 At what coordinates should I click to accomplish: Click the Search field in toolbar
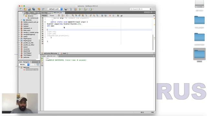point(141,9)
